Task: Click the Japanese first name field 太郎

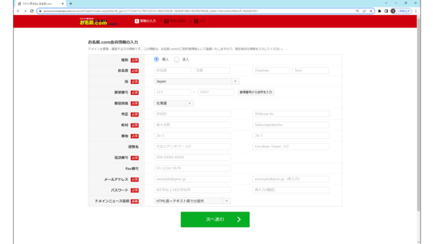Action: click(x=212, y=70)
